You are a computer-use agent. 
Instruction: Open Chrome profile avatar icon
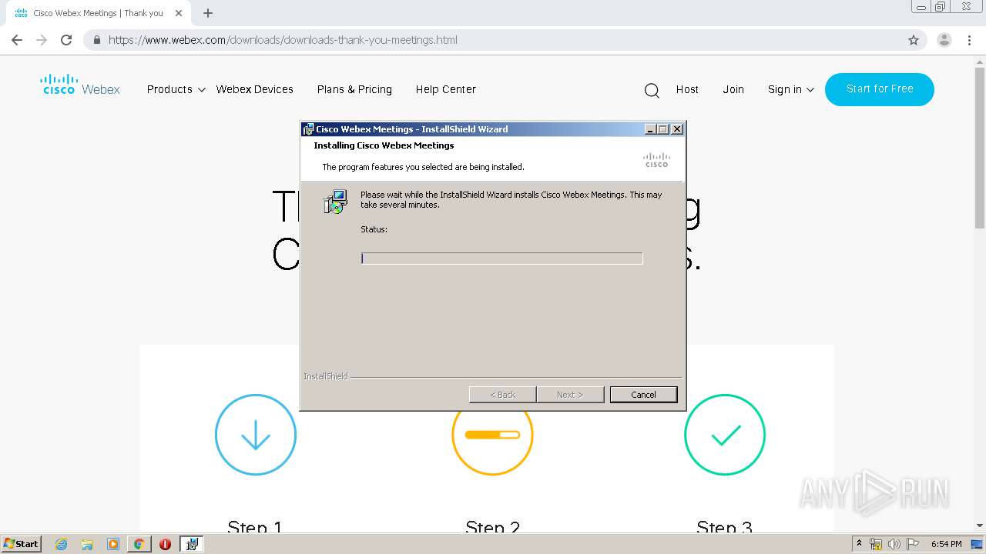point(944,40)
